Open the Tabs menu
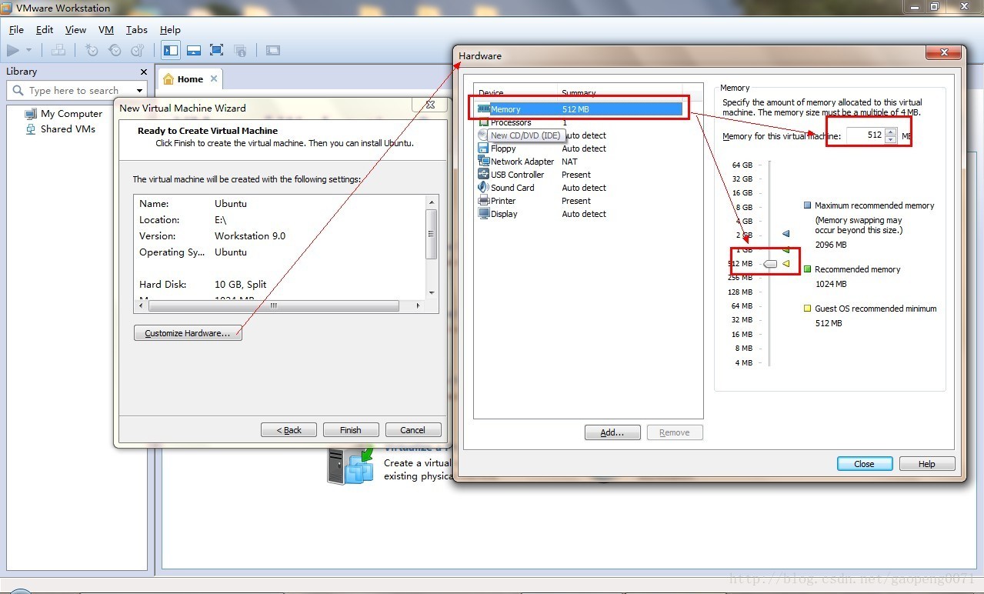 [137, 30]
